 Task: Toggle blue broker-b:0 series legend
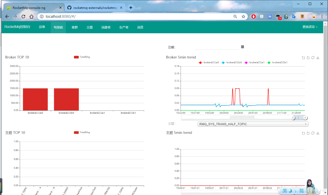(x=231, y=62)
